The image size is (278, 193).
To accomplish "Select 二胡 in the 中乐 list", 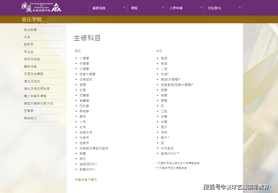I will pyautogui.click(x=164, y=69).
